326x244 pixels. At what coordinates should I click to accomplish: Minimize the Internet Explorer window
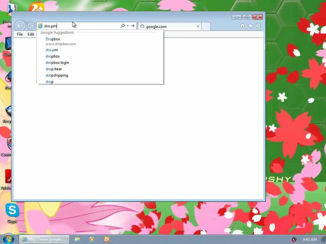[237, 17]
